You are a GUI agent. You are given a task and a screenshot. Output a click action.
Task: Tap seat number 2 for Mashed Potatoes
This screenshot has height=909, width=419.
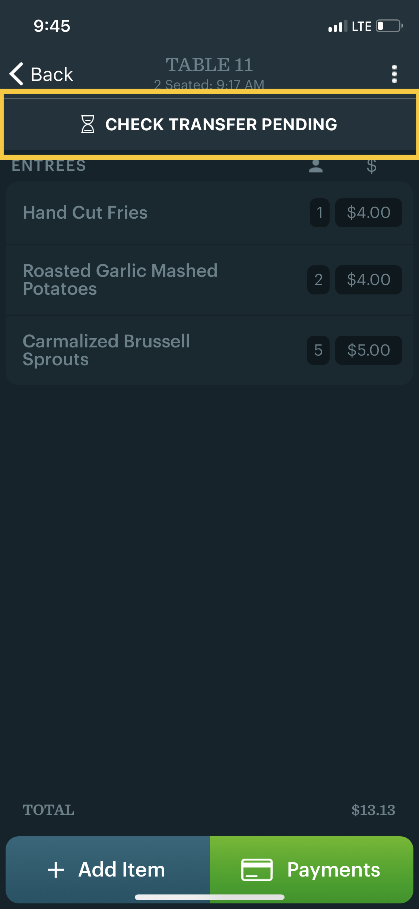click(x=318, y=280)
